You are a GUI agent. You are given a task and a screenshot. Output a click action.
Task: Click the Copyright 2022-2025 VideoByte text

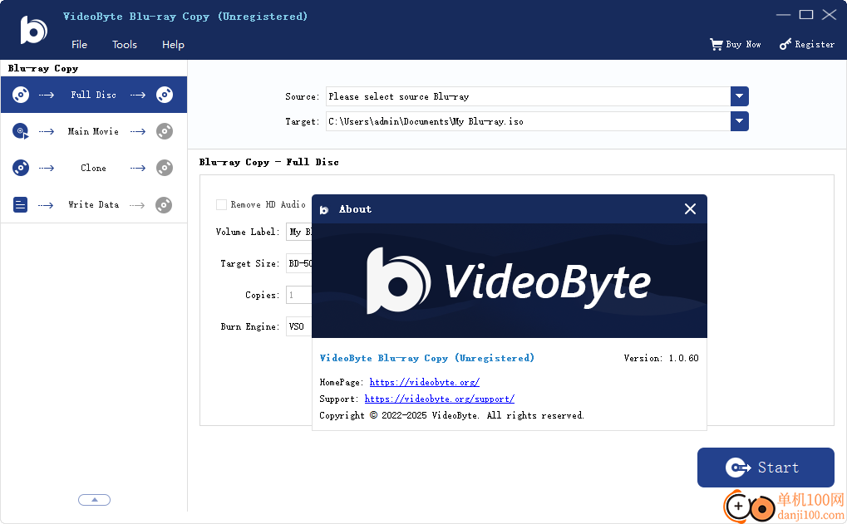click(451, 415)
